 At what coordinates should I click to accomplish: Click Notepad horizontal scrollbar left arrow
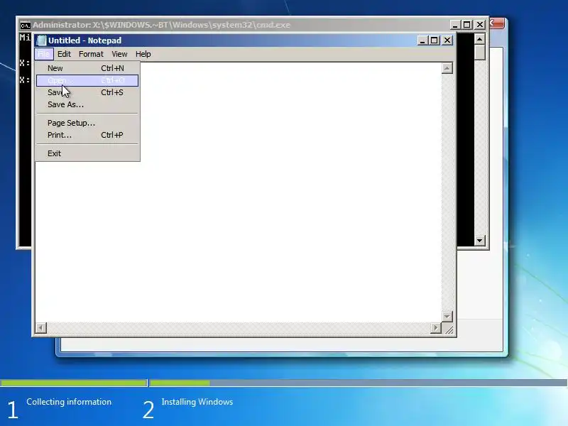click(x=41, y=328)
